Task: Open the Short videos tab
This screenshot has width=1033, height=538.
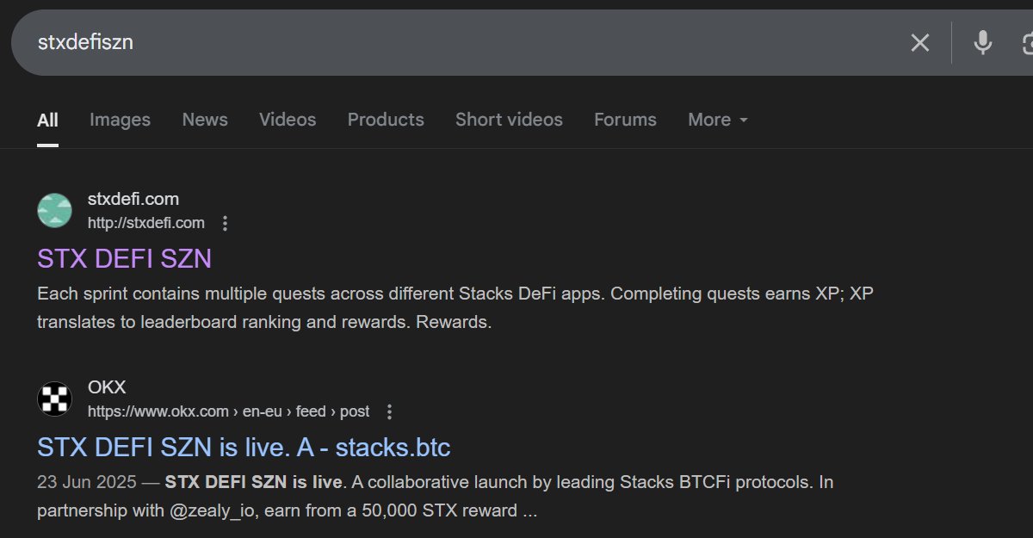Action: [509, 120]
